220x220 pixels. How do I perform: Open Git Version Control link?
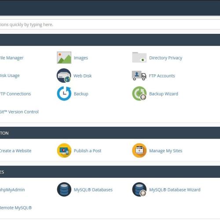(19, 112)
